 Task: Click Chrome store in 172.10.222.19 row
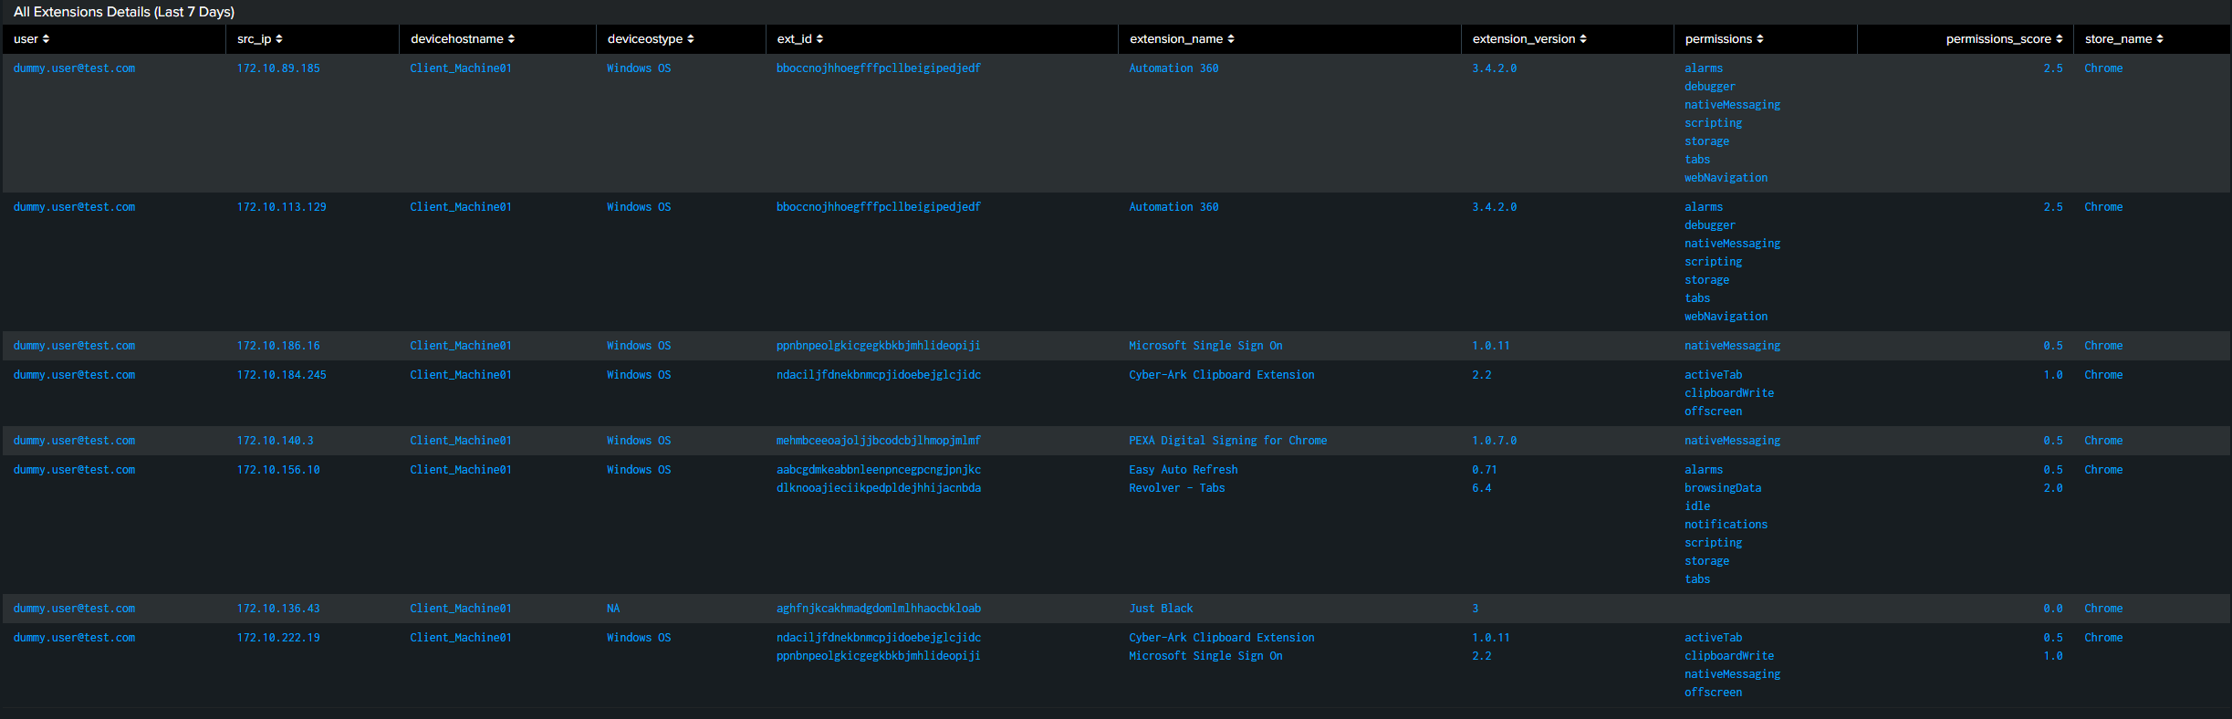click(x=2103, y=638)
